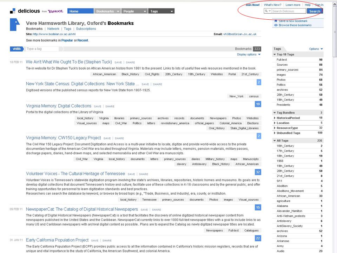Expand Unbundled Tags

coord(275,133)
